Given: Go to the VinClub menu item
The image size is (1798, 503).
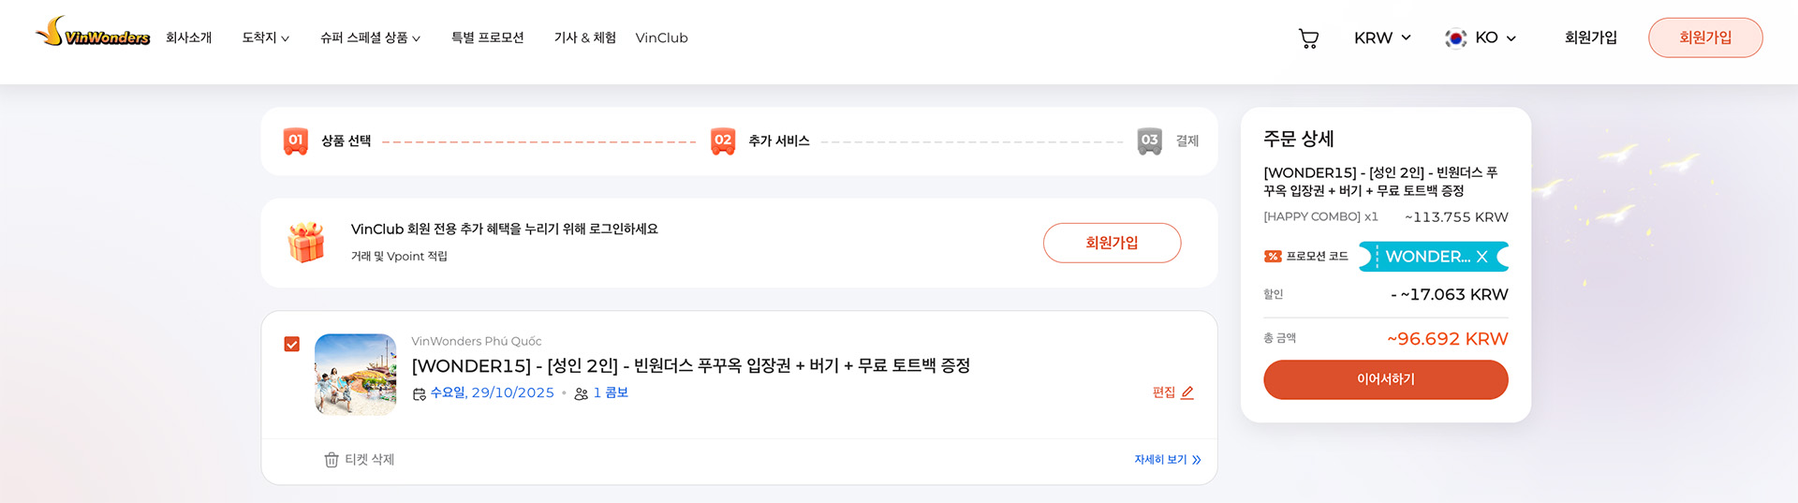Looking at the screenshot, I should coord(661,38).
